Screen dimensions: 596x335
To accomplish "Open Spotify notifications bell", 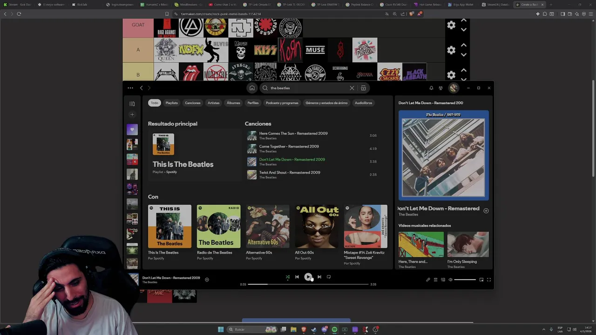I will (x=431, y=88).
